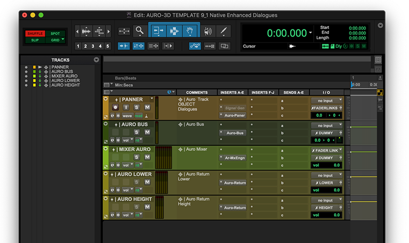
Task: Click the Zoom Toggle icon
Action: pos(124,31)
